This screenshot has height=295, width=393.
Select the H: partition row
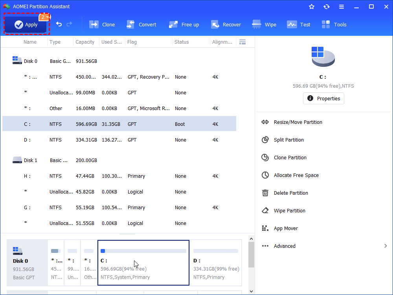[119, 176]
